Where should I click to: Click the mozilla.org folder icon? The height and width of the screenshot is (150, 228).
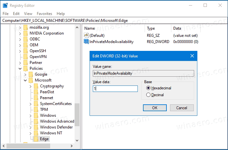26,27
